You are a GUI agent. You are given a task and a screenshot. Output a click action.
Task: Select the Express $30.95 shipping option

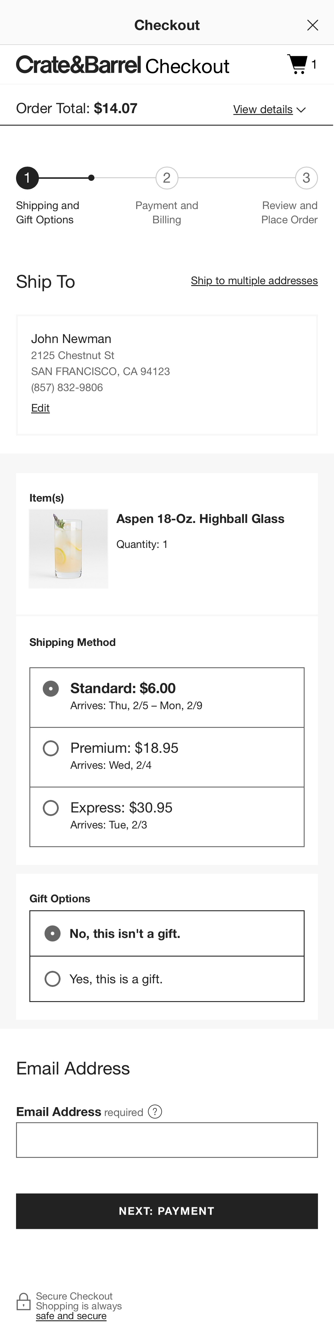tap(51, 808)
